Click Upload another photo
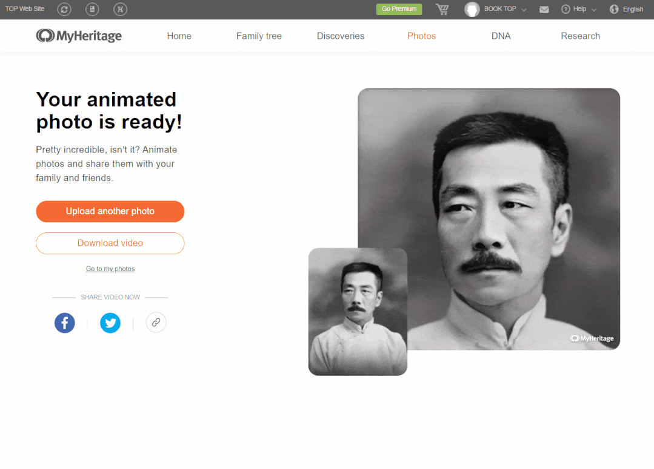This screenshot has width=654, height=469. pyautogui.click(x=110, y=211)
